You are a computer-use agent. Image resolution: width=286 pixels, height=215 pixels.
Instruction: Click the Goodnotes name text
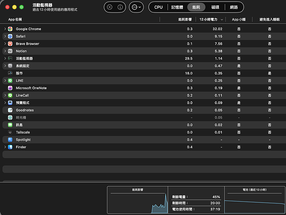pos(25,110)
